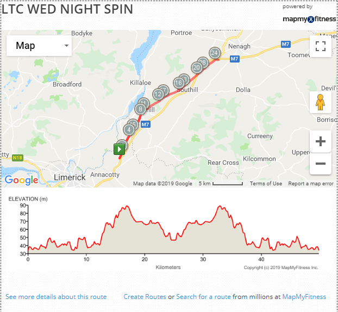
Task: Zoom out with the minus button
Action: coord(320,164)
